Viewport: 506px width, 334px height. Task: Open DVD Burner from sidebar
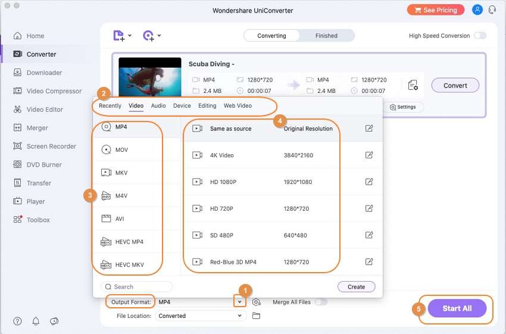37,164
